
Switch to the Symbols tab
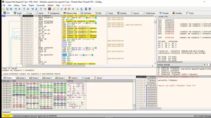122,13
